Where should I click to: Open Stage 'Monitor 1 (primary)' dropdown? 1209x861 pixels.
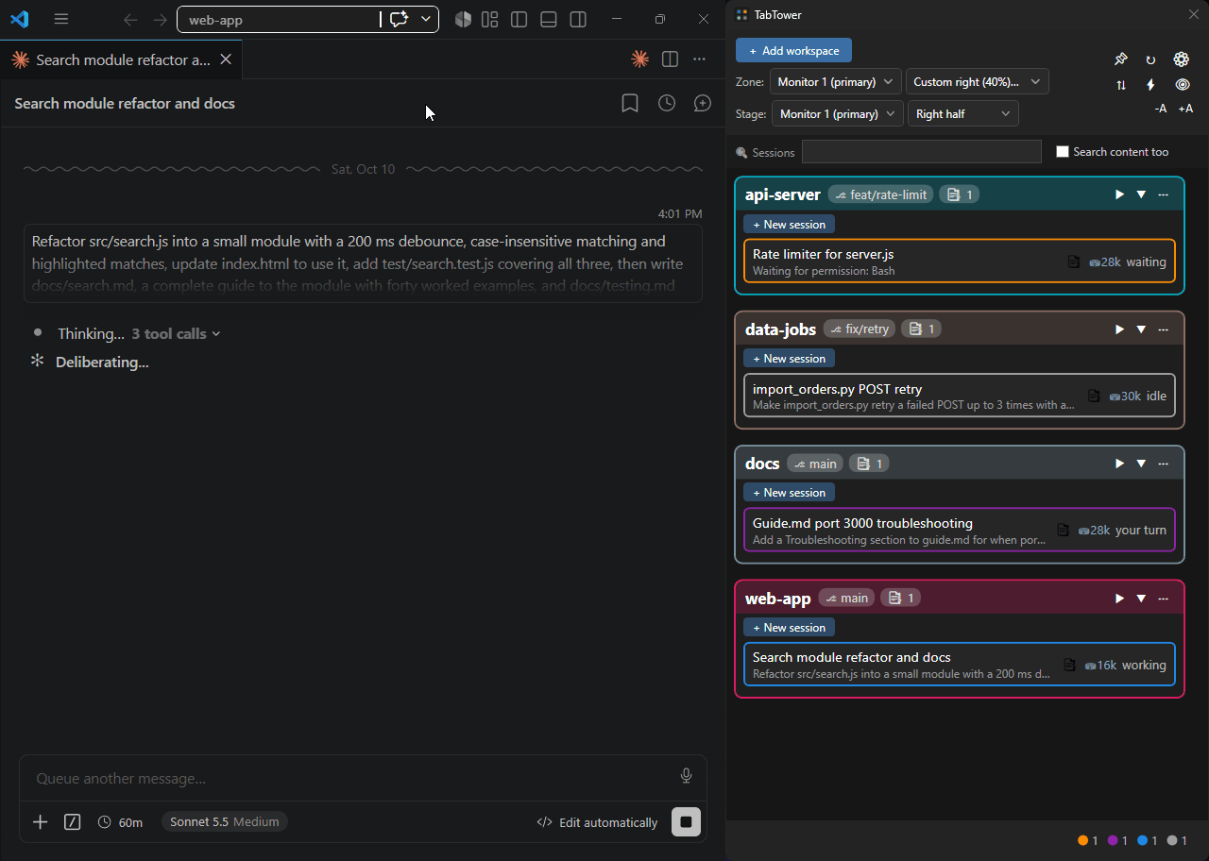click(838, 113)
